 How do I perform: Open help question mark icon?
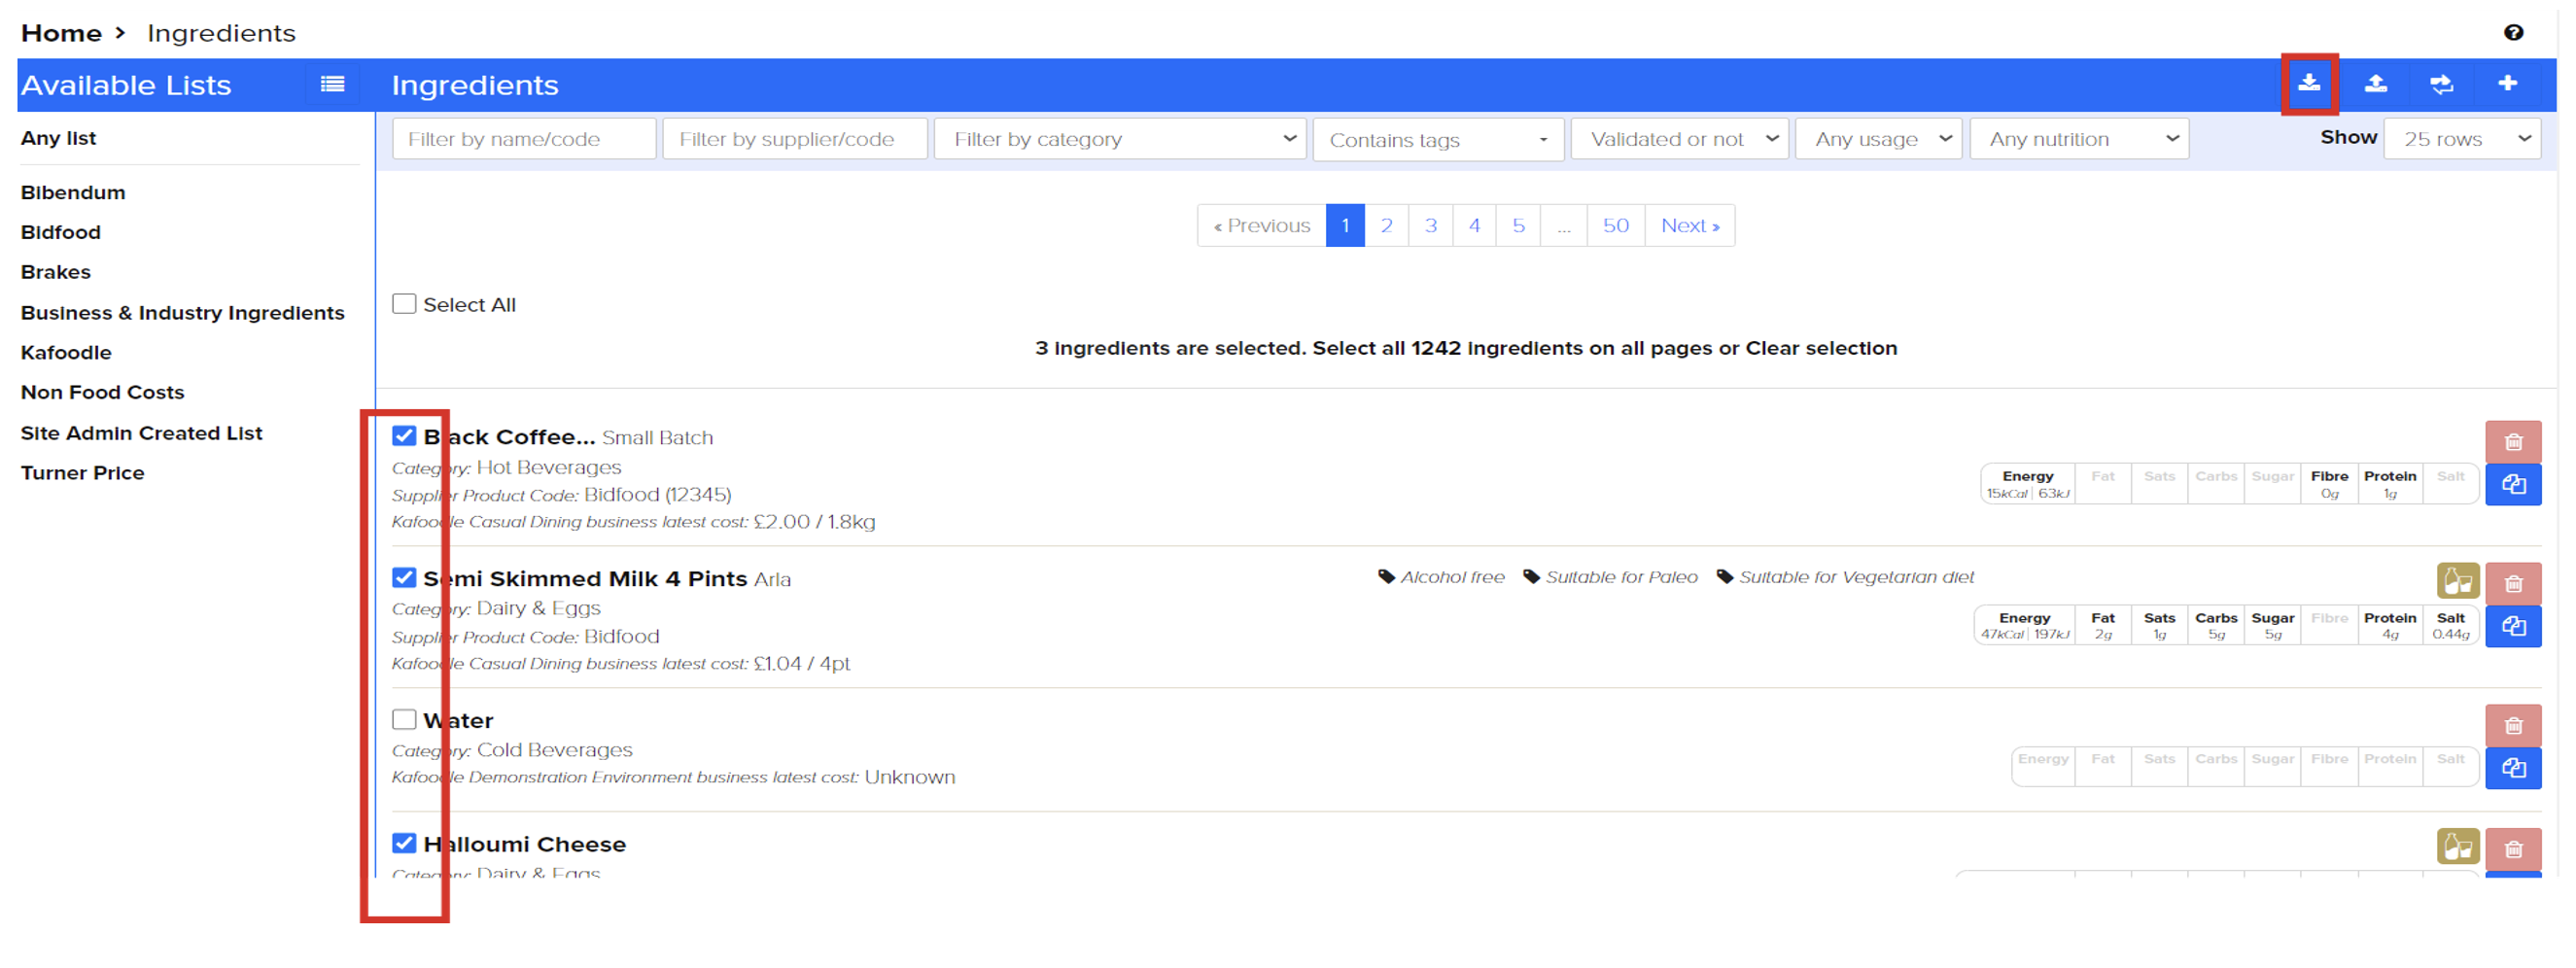coord(2513,33)
